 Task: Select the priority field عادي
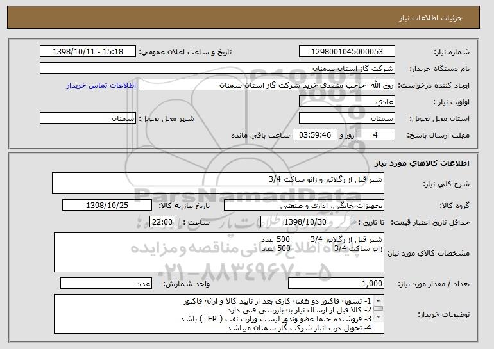pos(347,102)
